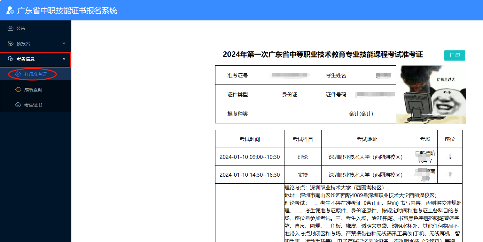
Task: Click the panda meme photo thumbnail
Action: tap(431, 95)
